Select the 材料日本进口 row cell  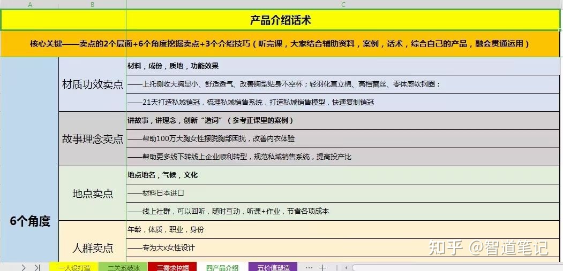343,193
